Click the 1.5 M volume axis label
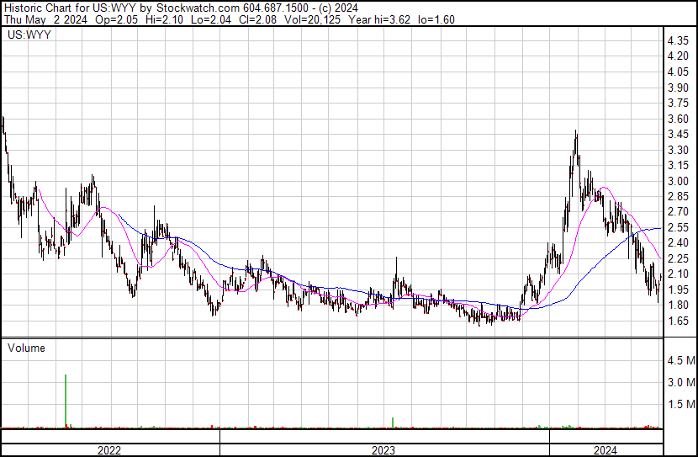 pos(680,404)
